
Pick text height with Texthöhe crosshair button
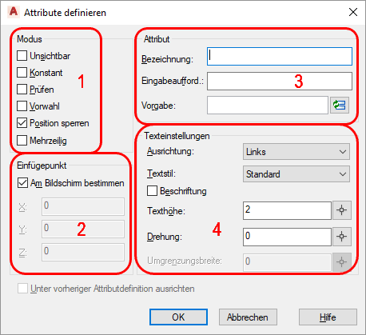342,210
